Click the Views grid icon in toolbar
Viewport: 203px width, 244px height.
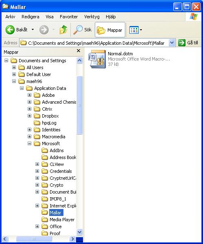[134, 30]
